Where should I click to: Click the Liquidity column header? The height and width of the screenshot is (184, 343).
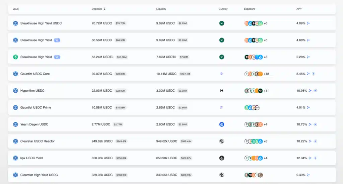pyautogui.click(x=161, y=9)
